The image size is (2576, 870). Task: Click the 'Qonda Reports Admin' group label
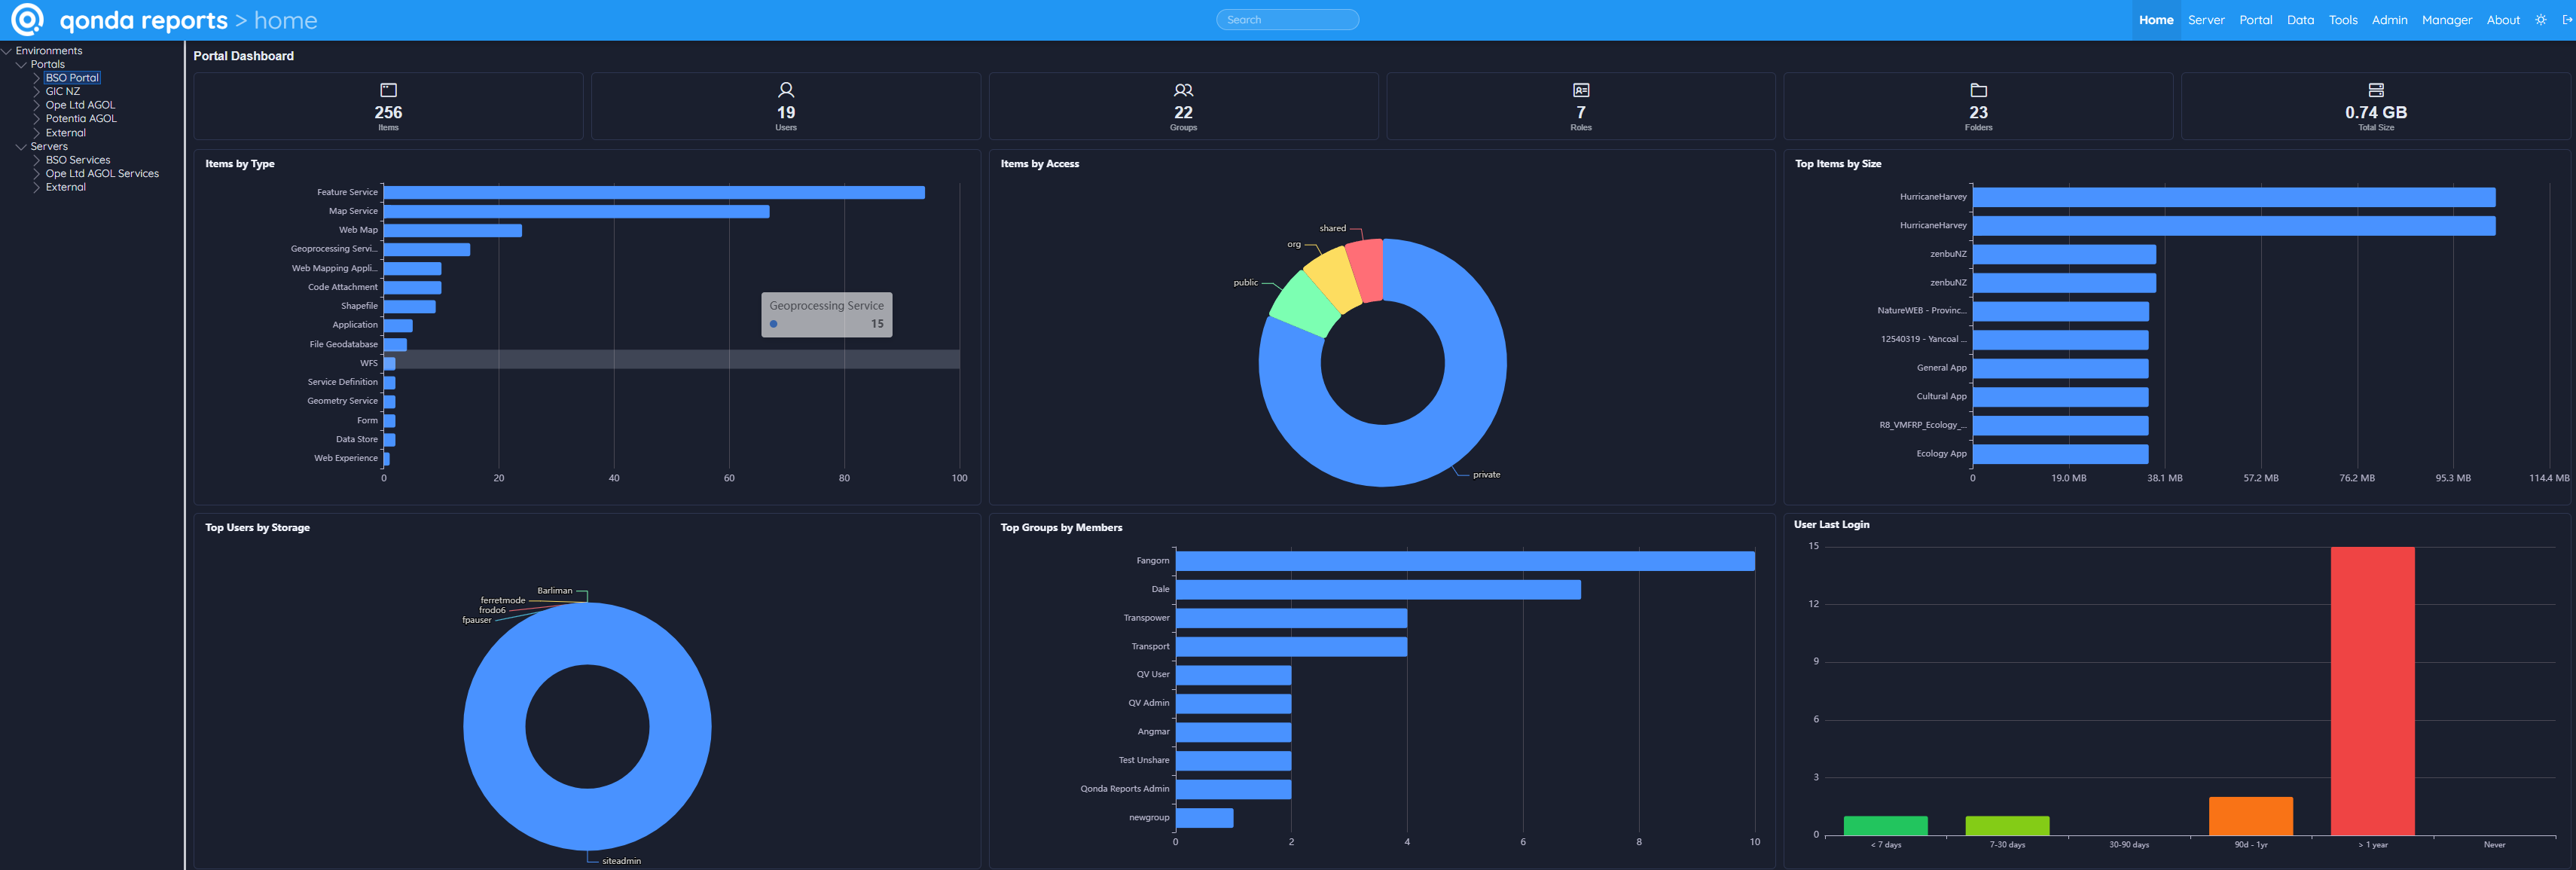1124,789
